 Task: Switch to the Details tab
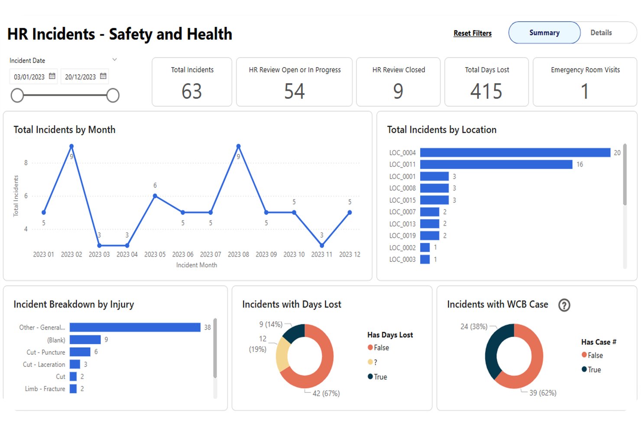point(601,33)
